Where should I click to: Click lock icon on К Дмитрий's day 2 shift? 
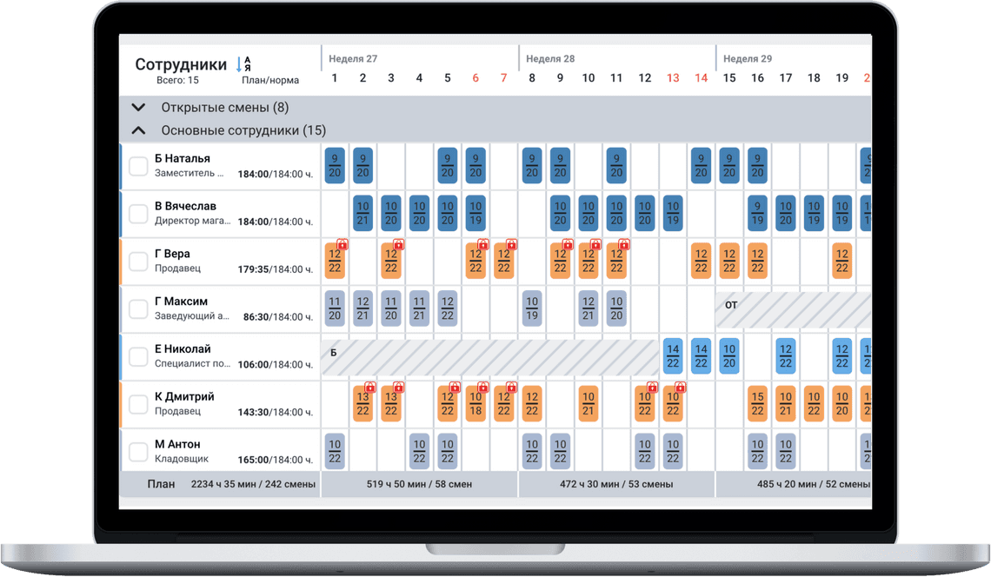370,388
